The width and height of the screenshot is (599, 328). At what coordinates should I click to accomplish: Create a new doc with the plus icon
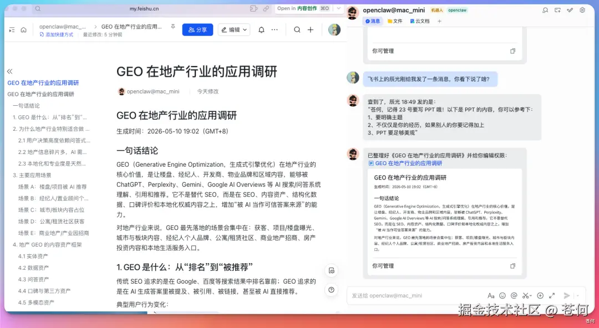point(311,30)
